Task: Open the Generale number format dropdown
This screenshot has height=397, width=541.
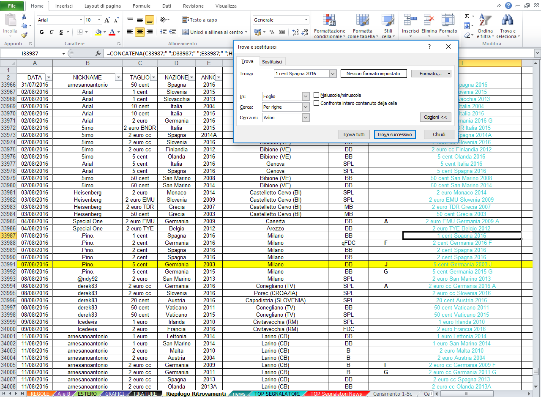Action: pos(306,20)
